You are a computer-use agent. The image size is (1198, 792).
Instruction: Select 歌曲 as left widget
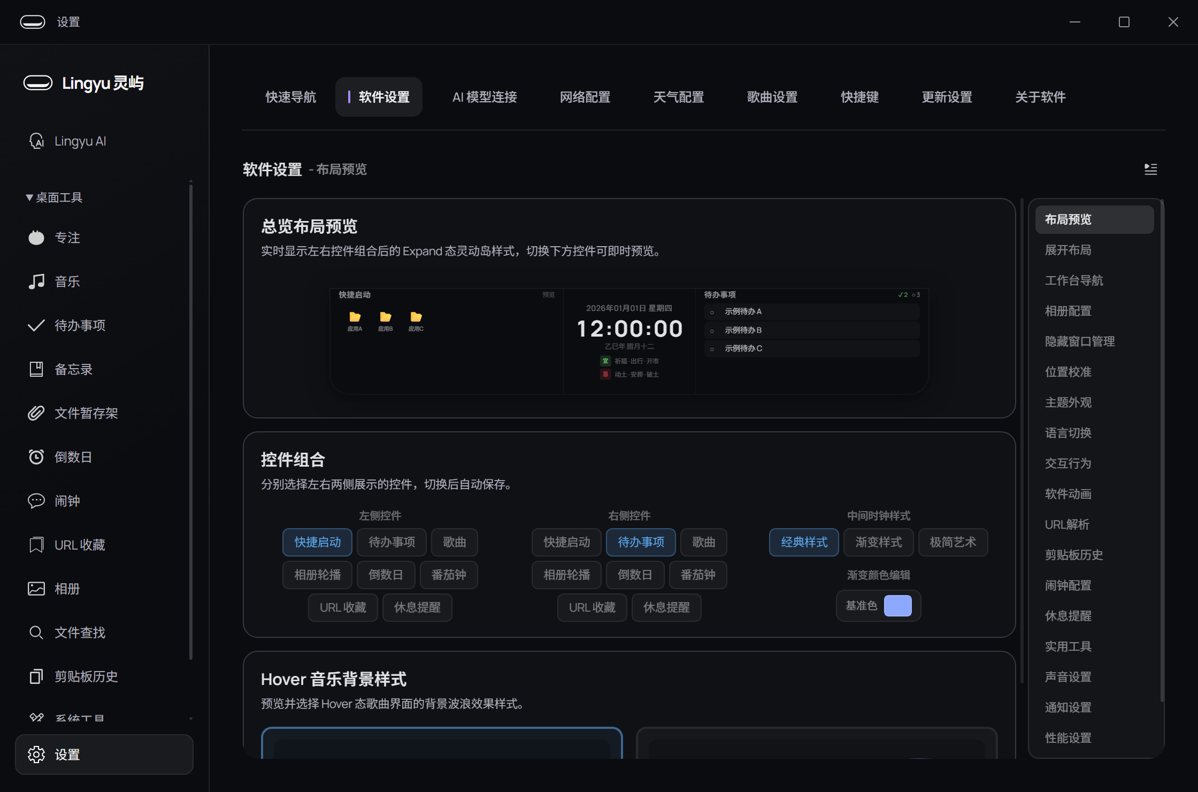point(454,542)
